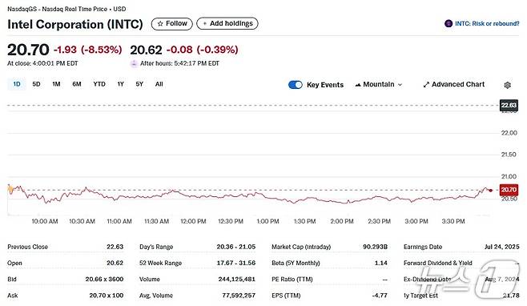Click Market Cap value 90.293B
This screenshot has height=306, width=527.
375,247
